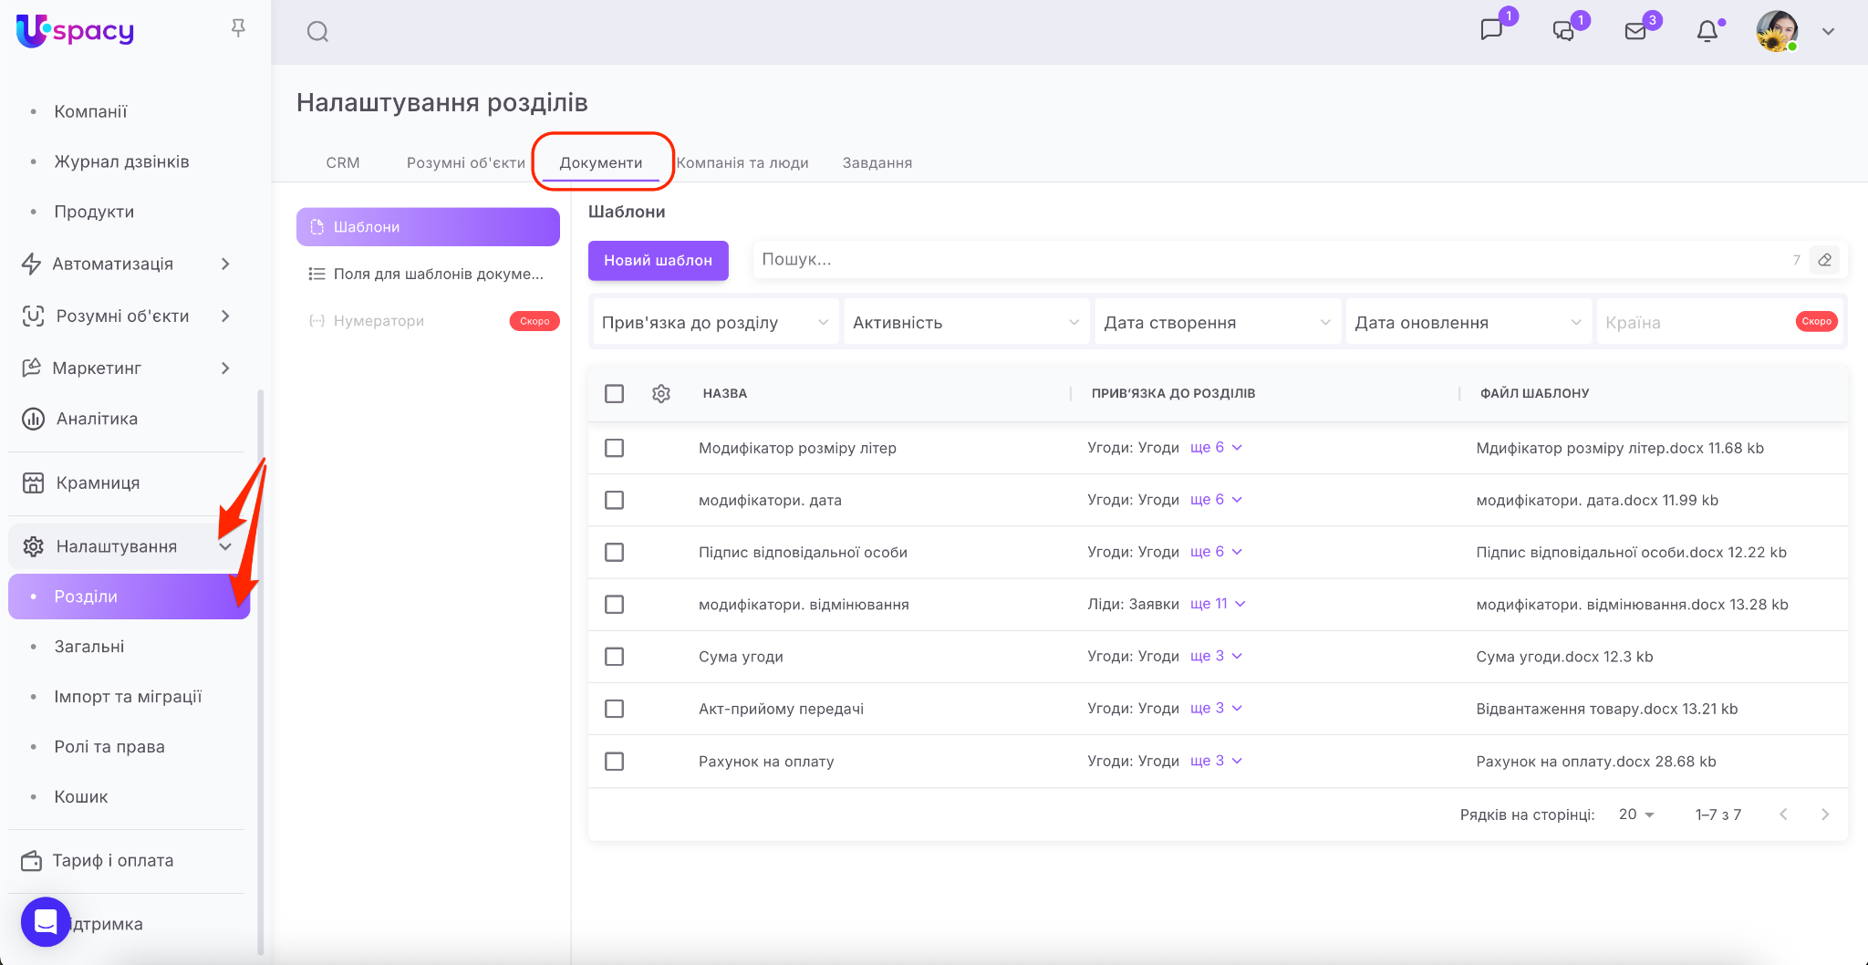Screen dimensions: 1868x965
Task: Click the Новий шаблон button
Action: [x=658, y=260]
